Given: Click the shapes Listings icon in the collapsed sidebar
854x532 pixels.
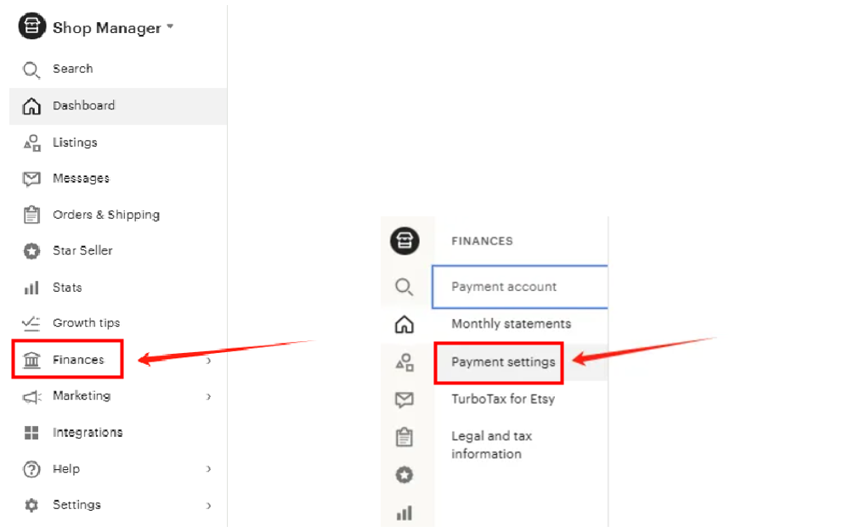Looking at the screenshot, I should point(404,362).
